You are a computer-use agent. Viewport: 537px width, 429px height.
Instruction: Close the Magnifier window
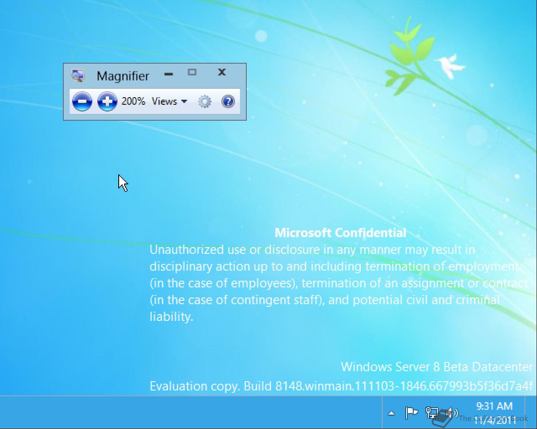pyautogui.click(x=222, y=72)
